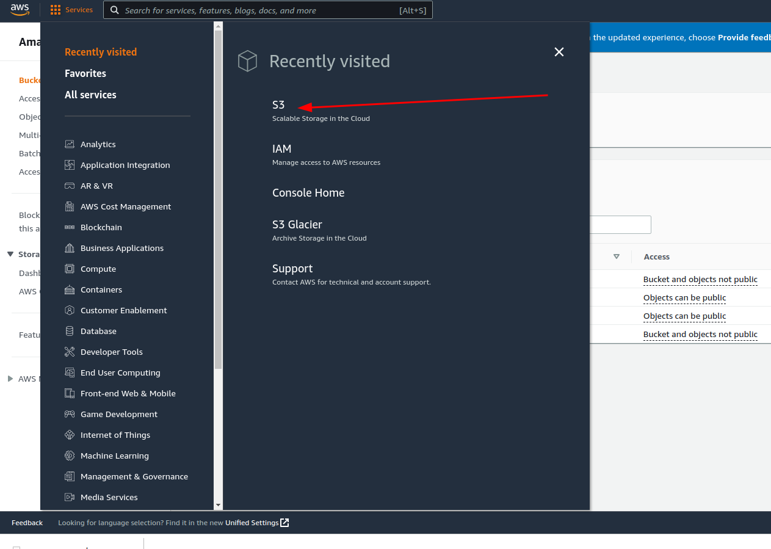
Task: Open Console Home link
Action: 308,193
